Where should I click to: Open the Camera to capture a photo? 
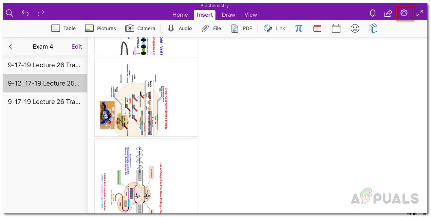point(140,28)
